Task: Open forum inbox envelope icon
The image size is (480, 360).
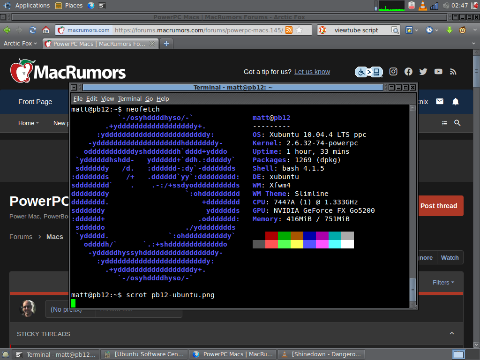Action: [x=440, y=101]
